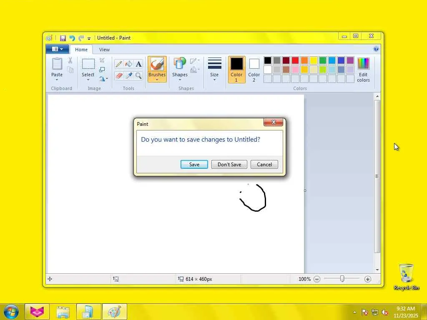Open Paint Help question mark icon
This screenshot has height=320, width=427.
click(x=376, y=49)
